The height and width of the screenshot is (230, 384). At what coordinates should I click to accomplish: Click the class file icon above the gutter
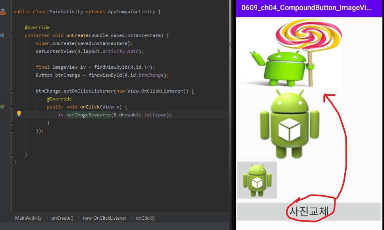(2, 12)
